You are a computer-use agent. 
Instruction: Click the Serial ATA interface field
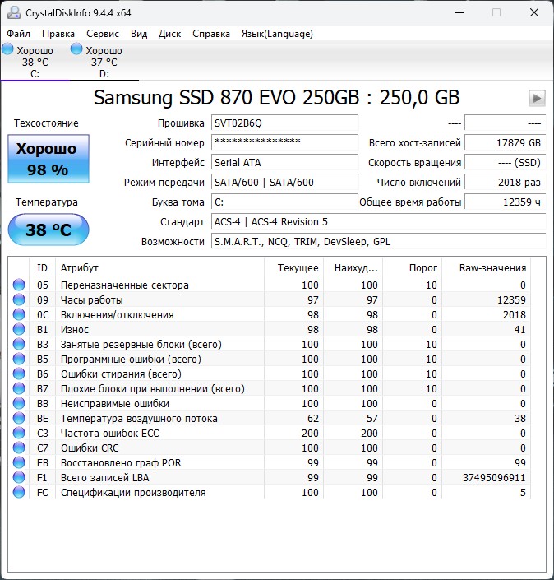(284, 162)
